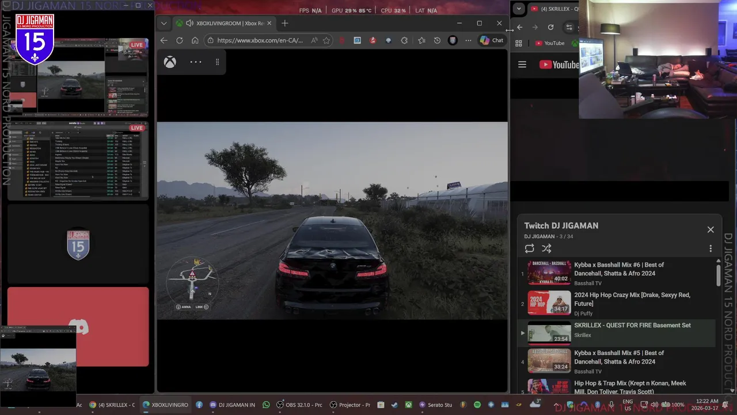Click the YouTube logo
The height and width of the screenshot is (415, 737).
[x=559, y=65]
